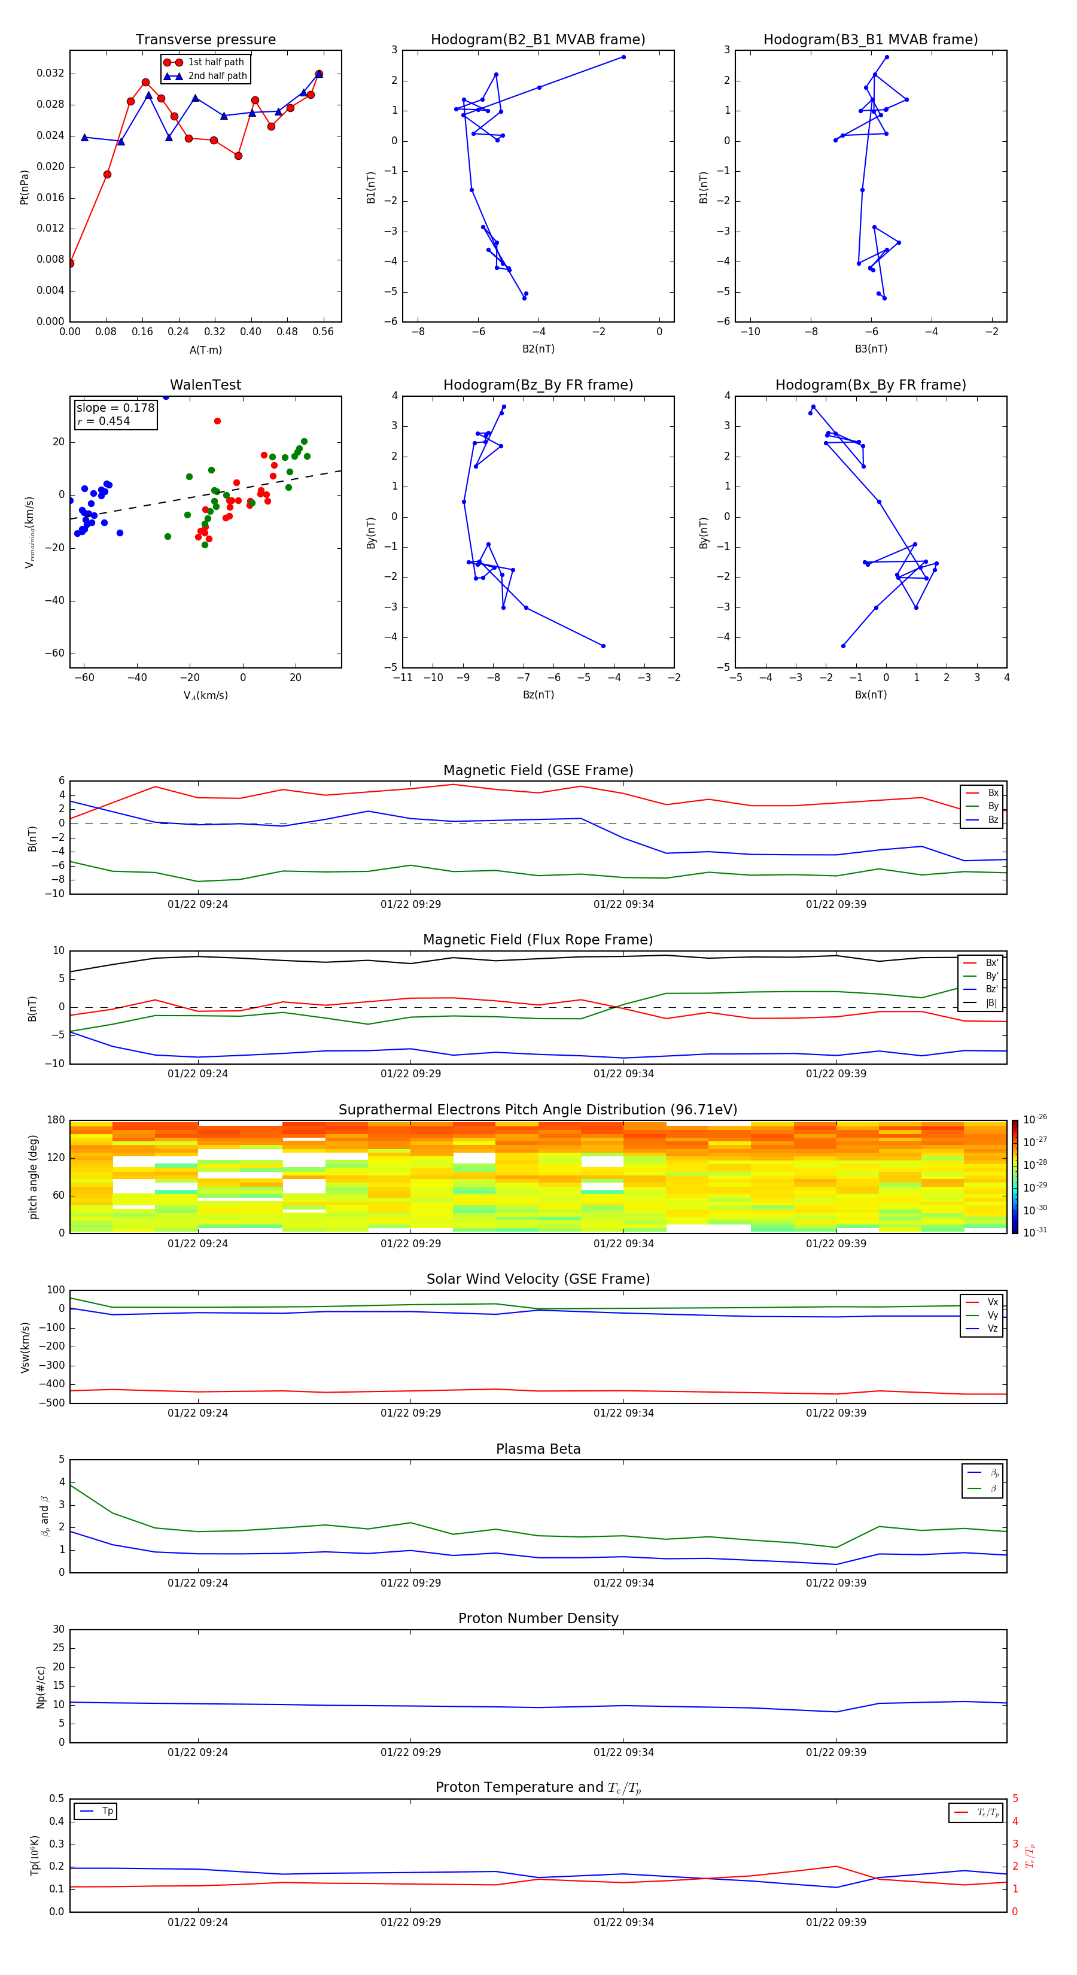The height and width of the screenshot is (1975, 1077).
Task: Click the 'Tp' legend entry
Action: [x=96, y=1811]
